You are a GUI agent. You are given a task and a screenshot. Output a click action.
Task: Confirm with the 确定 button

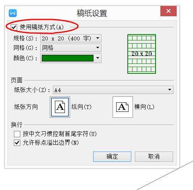click(112, 157)
